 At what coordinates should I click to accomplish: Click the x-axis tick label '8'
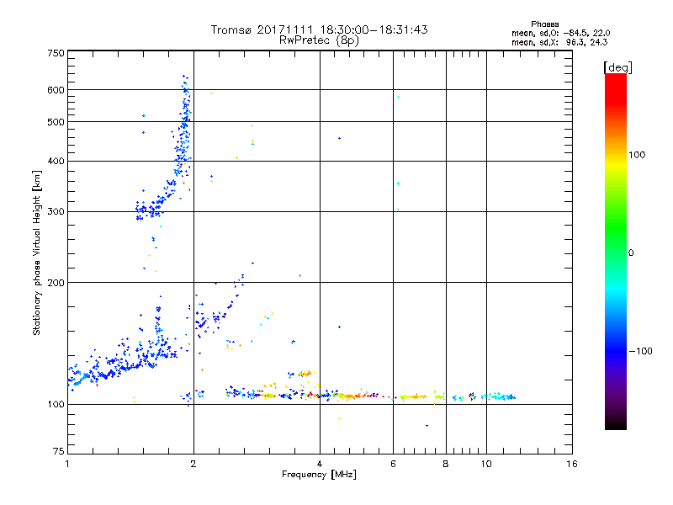[x=446, y=464]
